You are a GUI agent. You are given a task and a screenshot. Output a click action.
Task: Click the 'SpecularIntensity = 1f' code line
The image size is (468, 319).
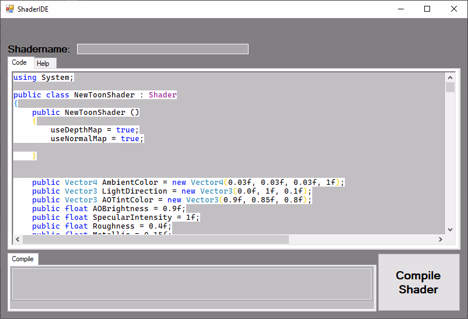coord(116,218)
